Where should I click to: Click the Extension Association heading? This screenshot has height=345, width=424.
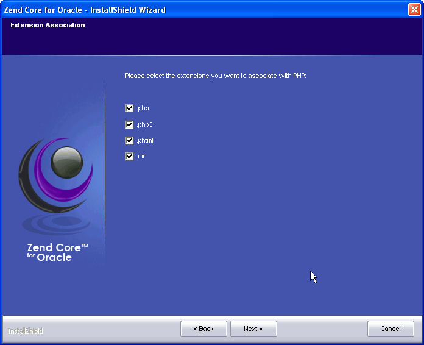click(48, 26)
